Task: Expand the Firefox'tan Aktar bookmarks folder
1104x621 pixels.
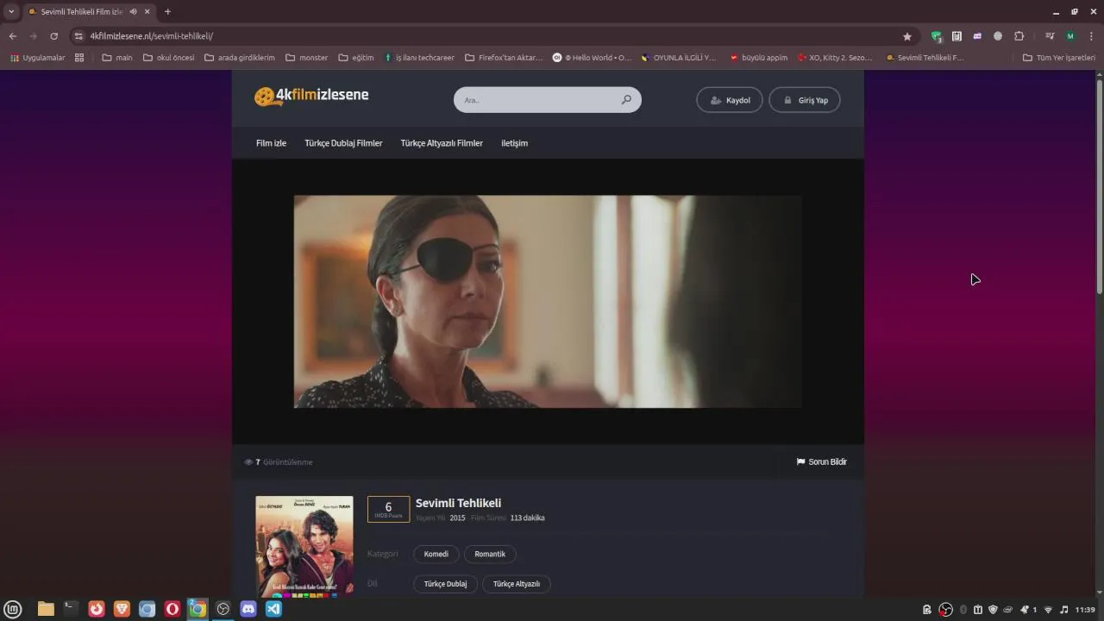Action: click(x=504, y=58)
